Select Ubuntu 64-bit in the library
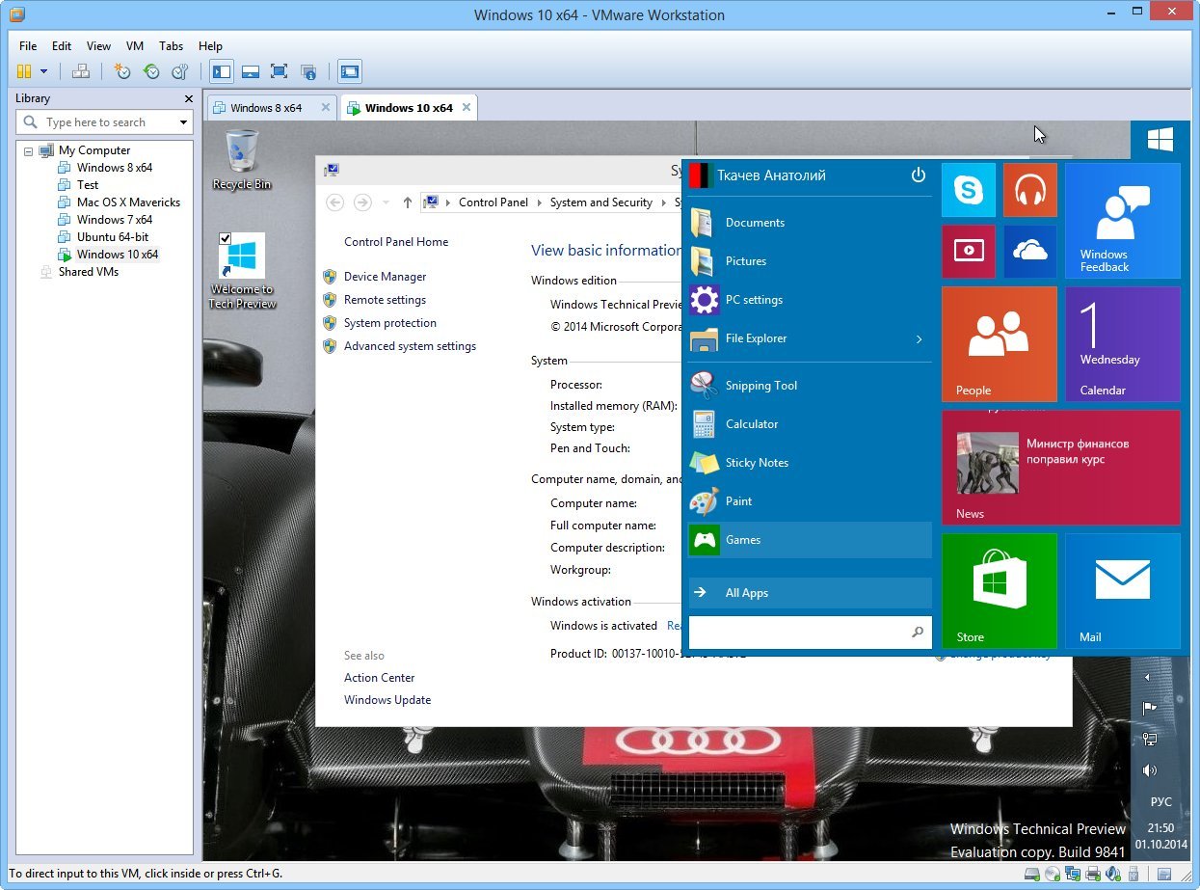Screen dimensions: 1200x890 coord(113,237)
